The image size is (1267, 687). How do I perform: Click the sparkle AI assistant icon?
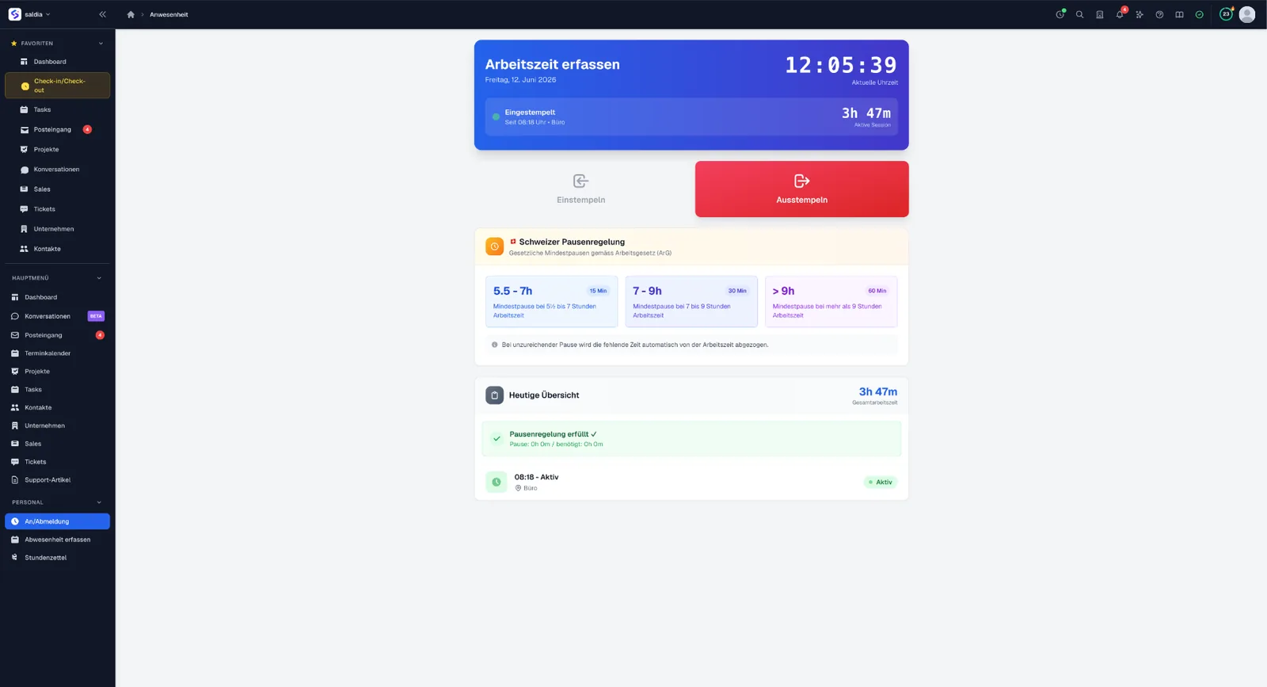pyautogui.click(x=1140, y=14)
